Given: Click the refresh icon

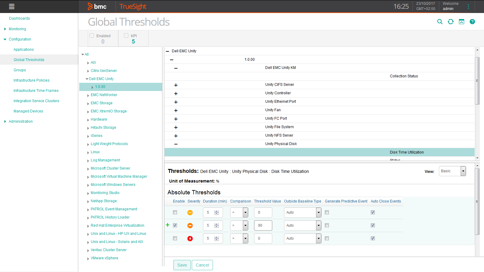Looking at the screenshot, I should pos(450,21).
